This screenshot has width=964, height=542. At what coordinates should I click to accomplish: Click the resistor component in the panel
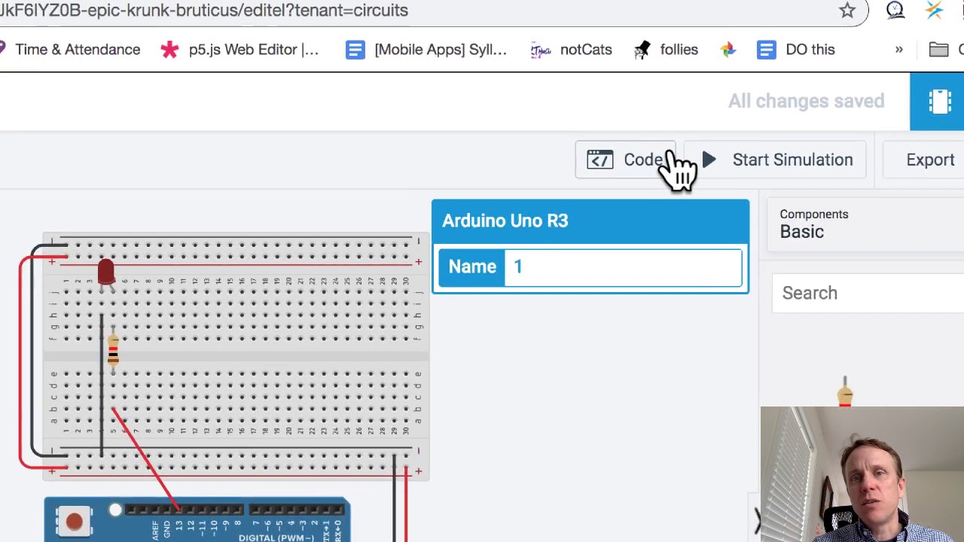tap(845, 391)
